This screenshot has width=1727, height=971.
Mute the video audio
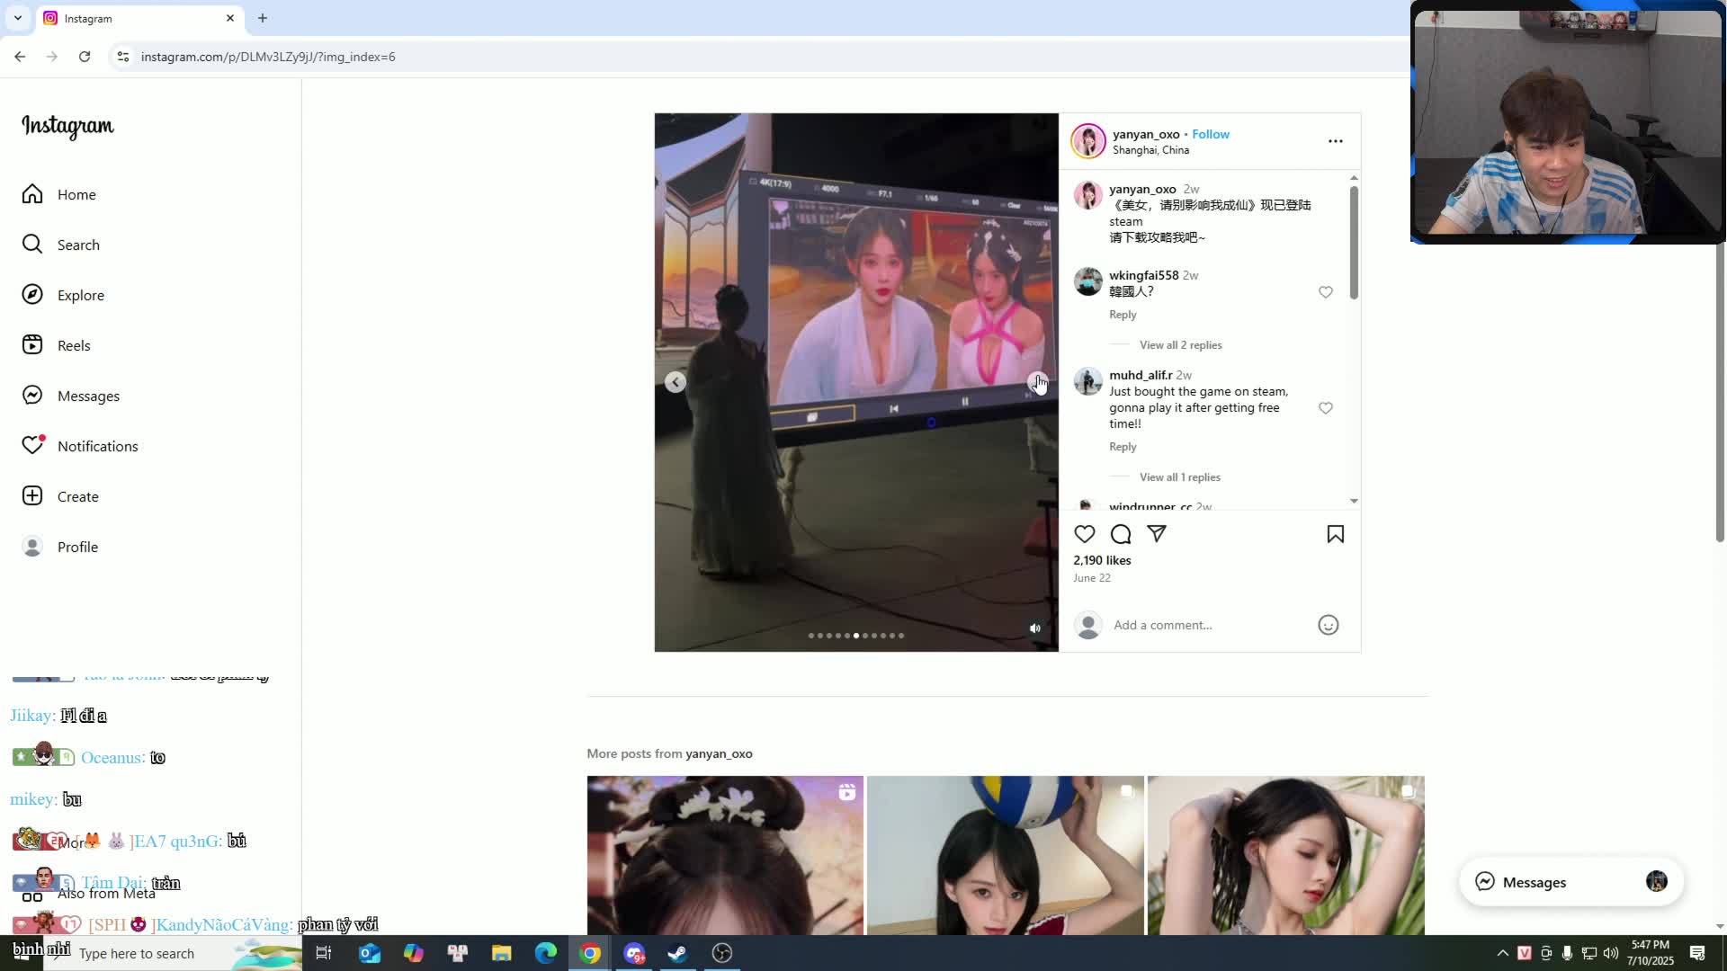tap(1034, 628)
